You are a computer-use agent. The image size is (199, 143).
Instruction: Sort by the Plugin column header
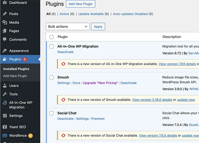tap(62, 37)
